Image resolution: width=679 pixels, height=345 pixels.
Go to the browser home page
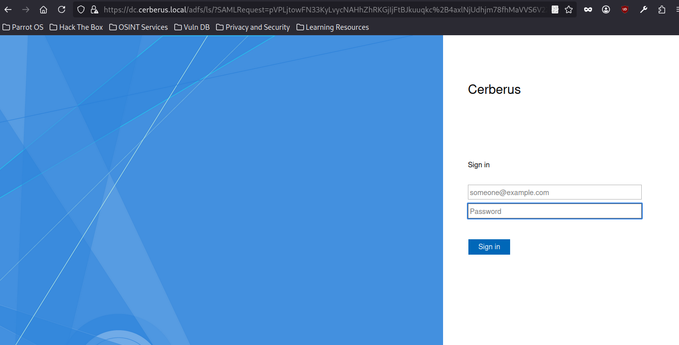pyautogui.click(x=44, y=9)
